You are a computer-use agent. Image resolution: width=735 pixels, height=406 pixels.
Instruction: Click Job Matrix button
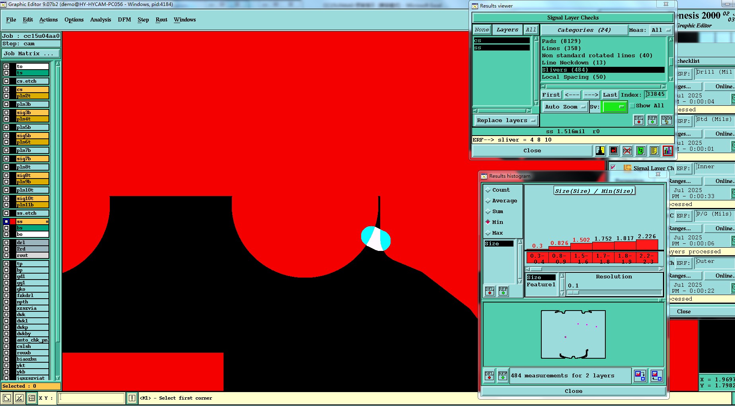(31, 53)
